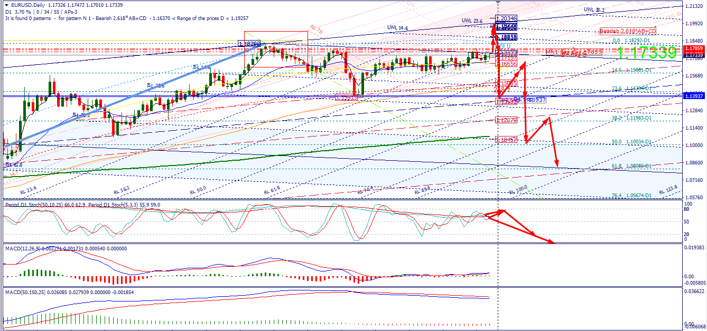Click the "14.6 1.15881-D1" Fibonacci level label
The width and height of the screenshot is (707, 331).
point(630,70)
